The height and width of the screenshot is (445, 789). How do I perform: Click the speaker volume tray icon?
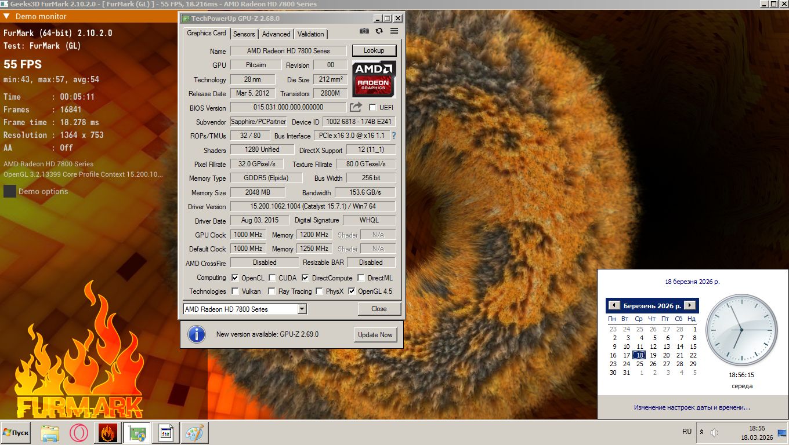point(715,432)
